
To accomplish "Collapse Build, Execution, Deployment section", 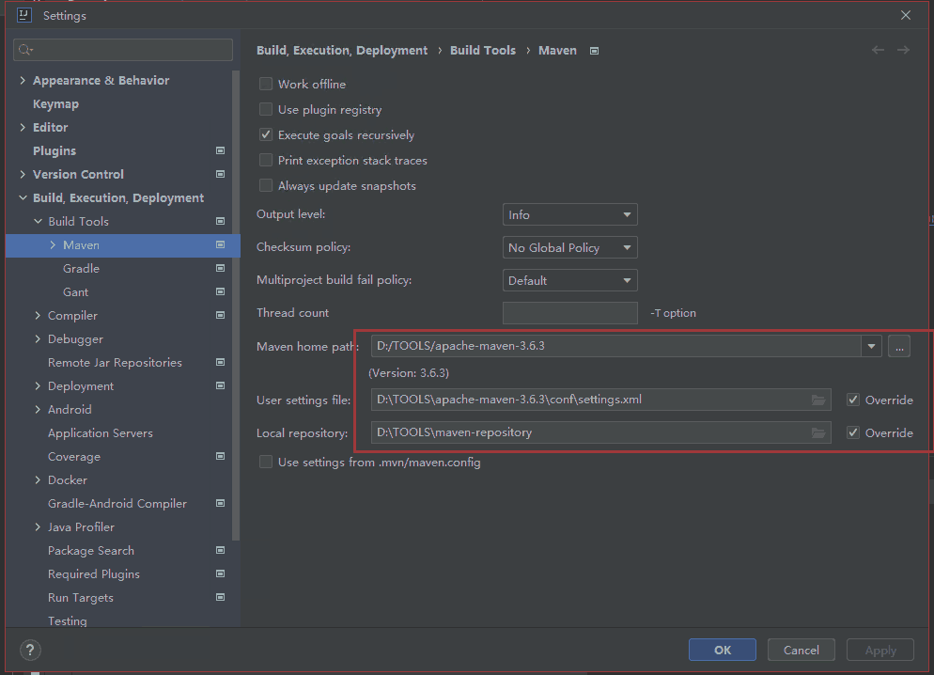I will (23, 197).
